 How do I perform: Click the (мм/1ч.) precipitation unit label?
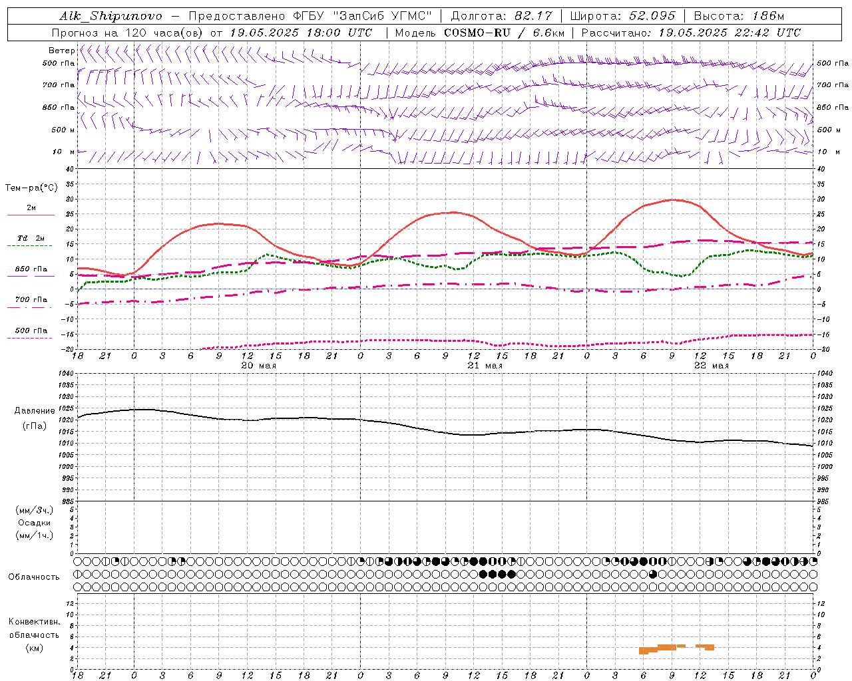click(34, 535)
